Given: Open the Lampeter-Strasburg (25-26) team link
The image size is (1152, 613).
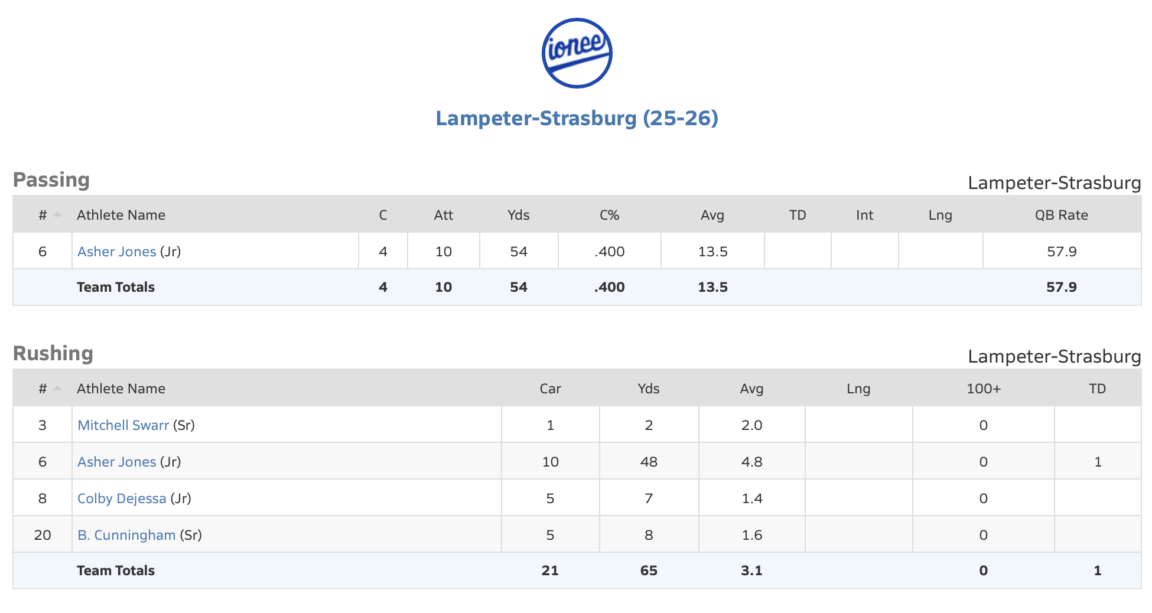Looking at the screenshot, I should click(x=577, y=118).
